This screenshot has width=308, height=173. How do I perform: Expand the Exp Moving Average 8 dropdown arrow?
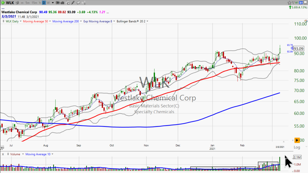[x=114, y=21]
